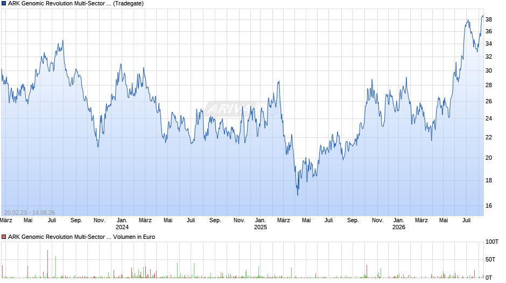506x283 pixels.
Task: Click the price axis value 24
Action: click(x=489, y=118)
